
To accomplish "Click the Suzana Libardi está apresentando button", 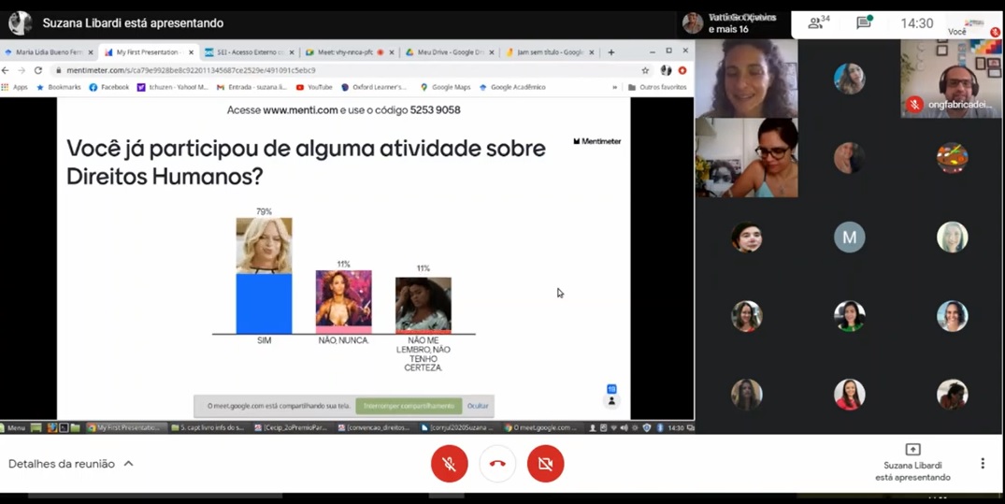I will point(912,464).
